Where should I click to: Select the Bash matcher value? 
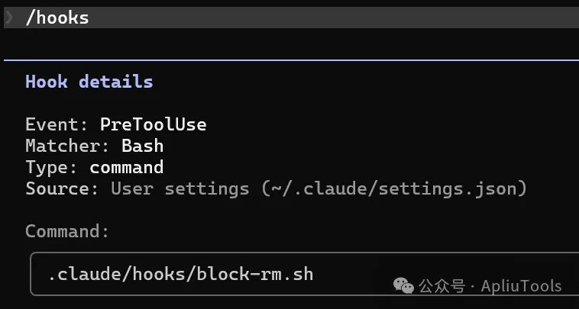[x=142, y=146]
